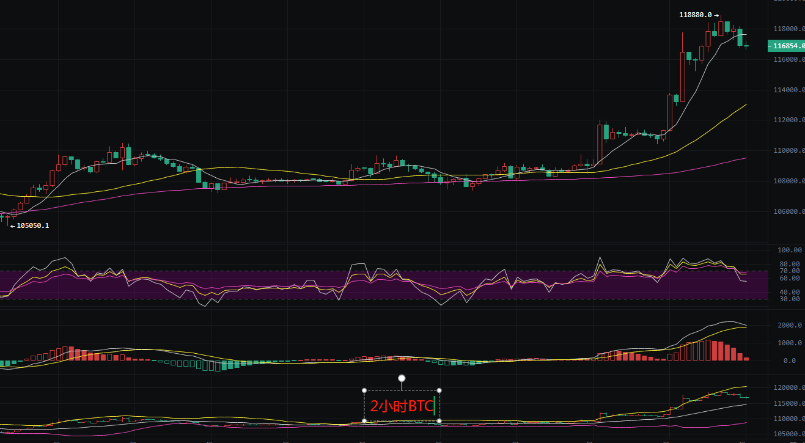
Task: Click the 120000.0 label in the bottom panel
Action: click(787, 388)
